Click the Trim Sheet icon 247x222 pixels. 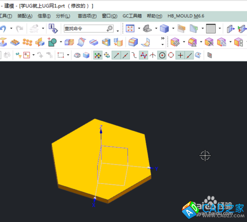(82, 42)
